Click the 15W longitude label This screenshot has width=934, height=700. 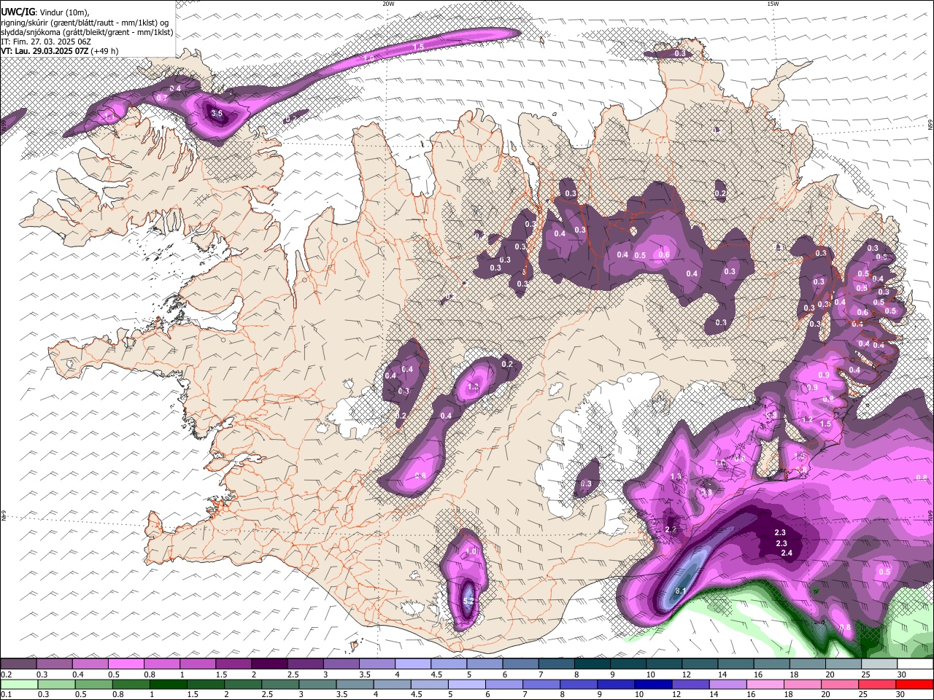pos(773,4)
